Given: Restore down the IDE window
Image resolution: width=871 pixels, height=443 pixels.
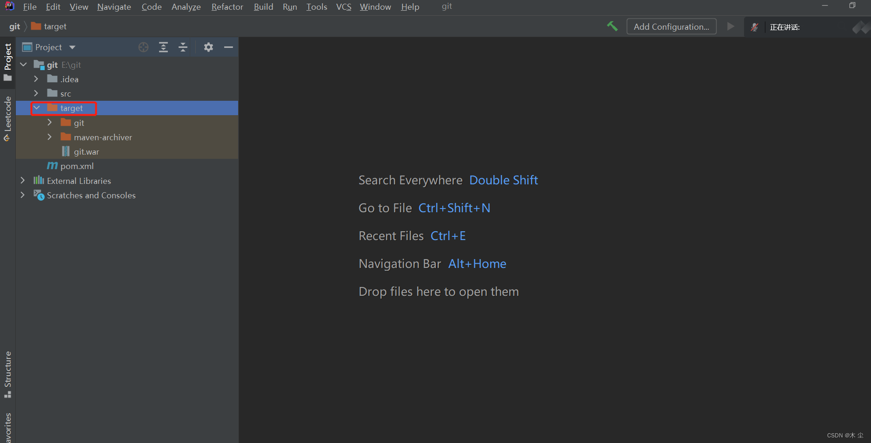Looking at the screenshot, I should tap(852, 6).
